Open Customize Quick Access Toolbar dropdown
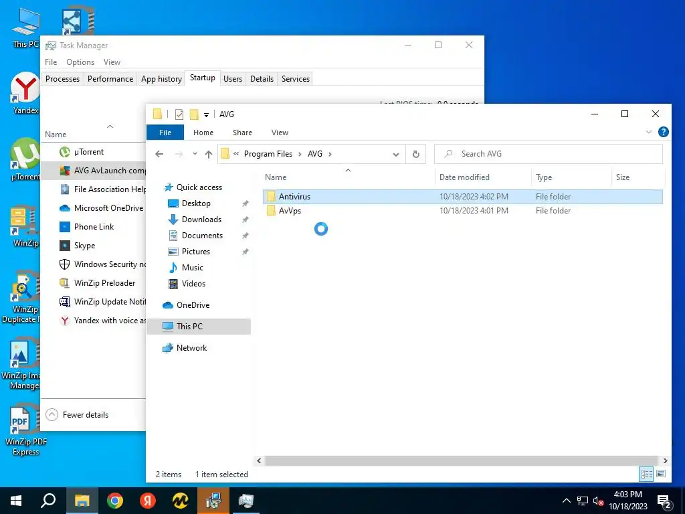 pyautogui.click(x=206, y=115)
